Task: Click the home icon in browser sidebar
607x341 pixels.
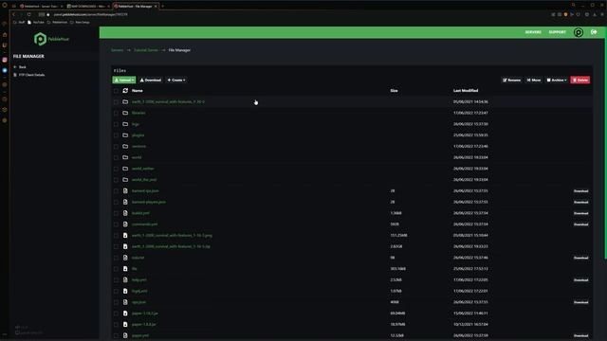Action: pos(5,35)
